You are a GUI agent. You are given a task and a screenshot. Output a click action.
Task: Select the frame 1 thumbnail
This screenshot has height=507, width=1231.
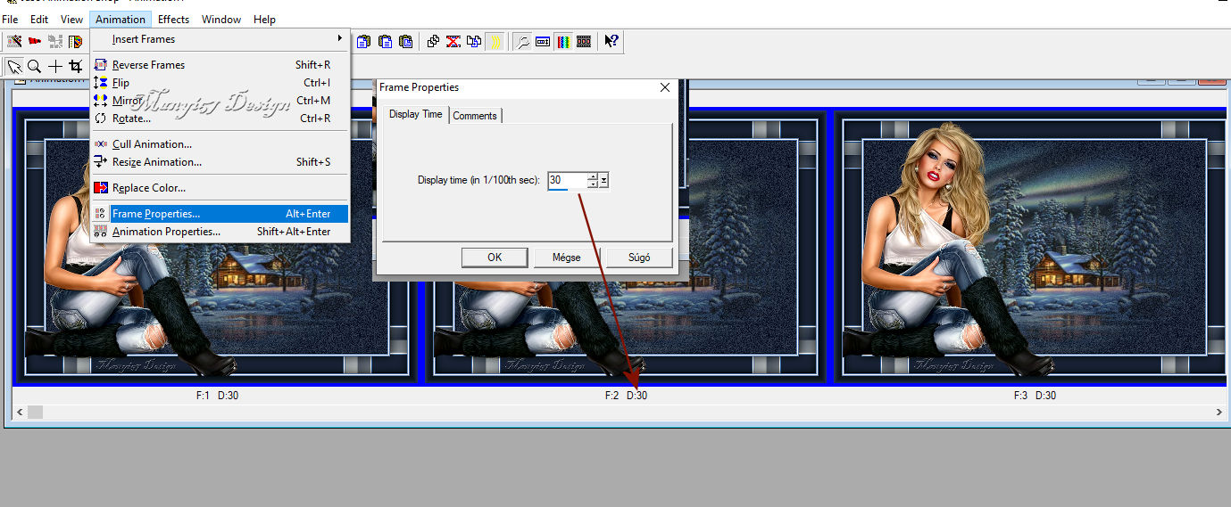point(216,248)
